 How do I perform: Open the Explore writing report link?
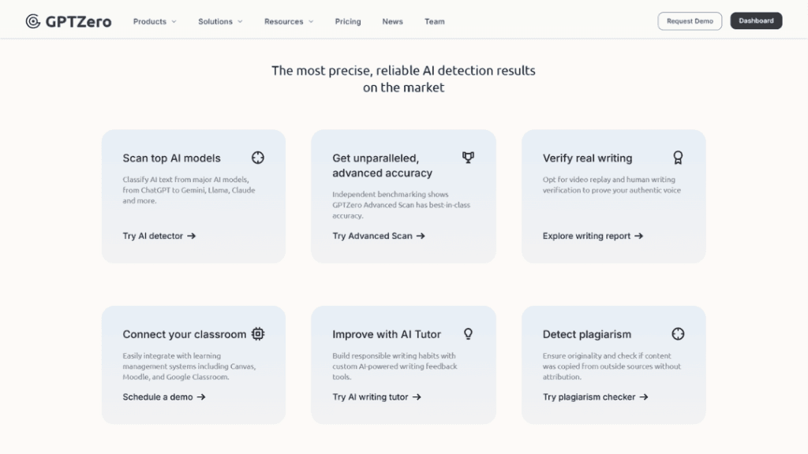pos(593,236)
